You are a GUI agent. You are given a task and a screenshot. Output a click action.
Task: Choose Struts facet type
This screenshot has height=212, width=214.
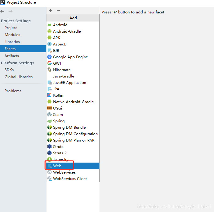pos(73,146)
